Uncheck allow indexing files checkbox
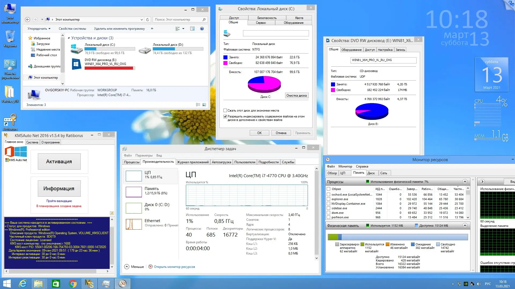 [225, 116]
